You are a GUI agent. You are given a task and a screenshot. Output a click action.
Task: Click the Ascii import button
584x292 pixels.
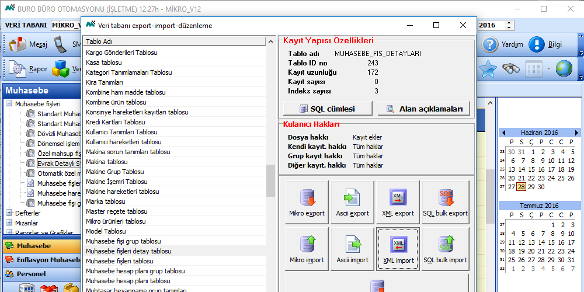(352, 249)
